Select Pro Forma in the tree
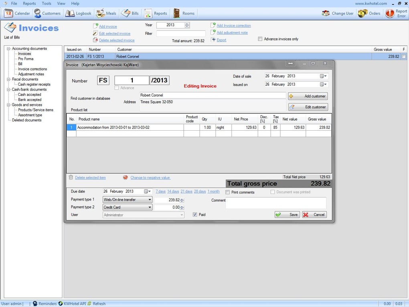Viewport: 409px width, 307px height. [26, 59]
